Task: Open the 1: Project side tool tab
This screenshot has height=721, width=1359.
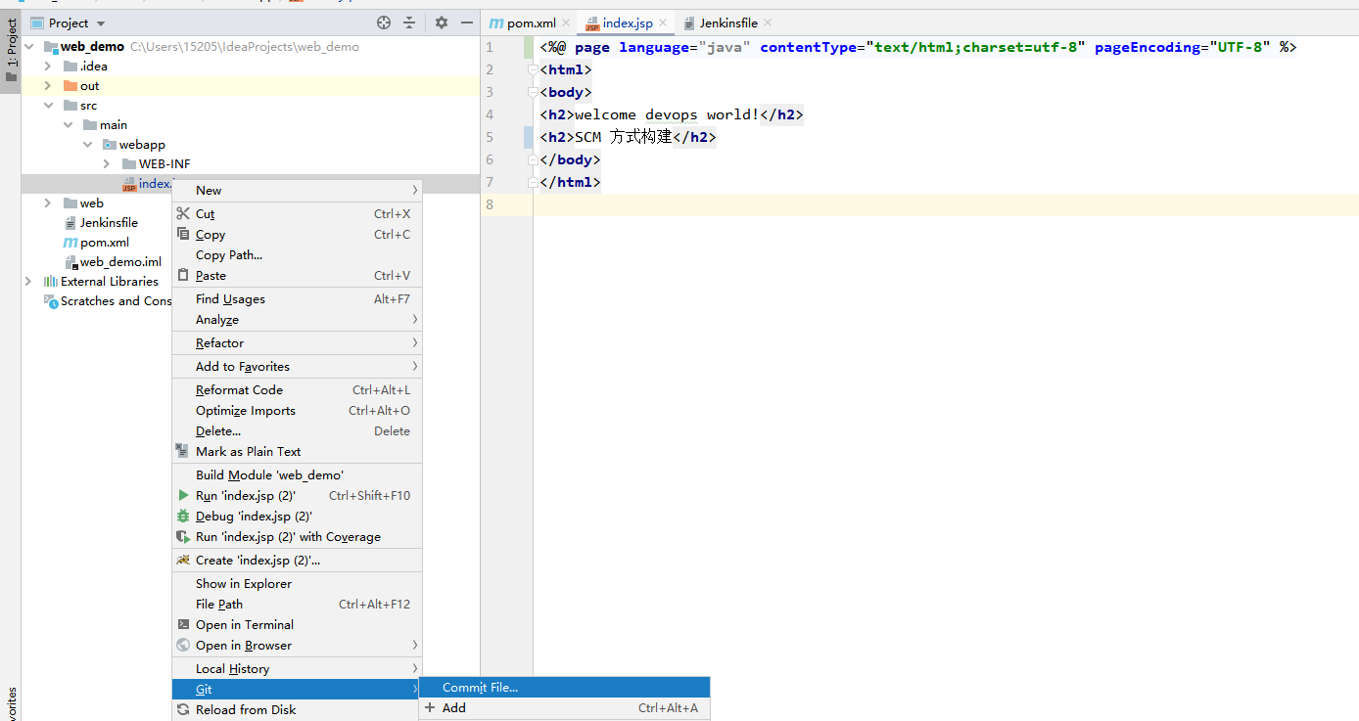Action: coord(11,51)
